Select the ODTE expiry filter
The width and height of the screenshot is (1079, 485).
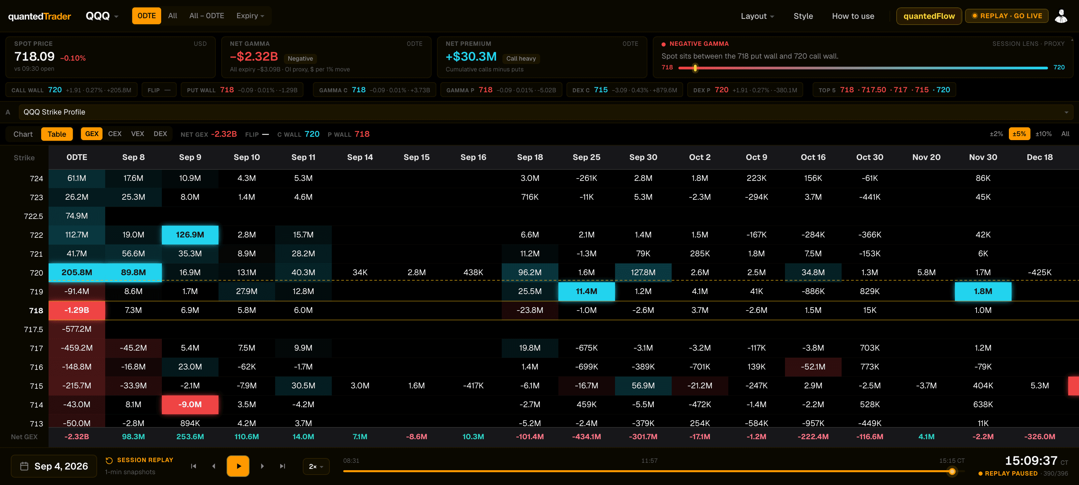(147, 16)
